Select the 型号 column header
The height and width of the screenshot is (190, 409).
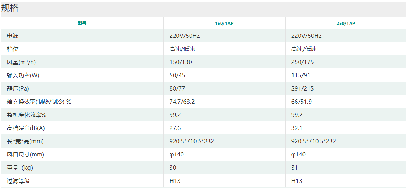[82, 24]
